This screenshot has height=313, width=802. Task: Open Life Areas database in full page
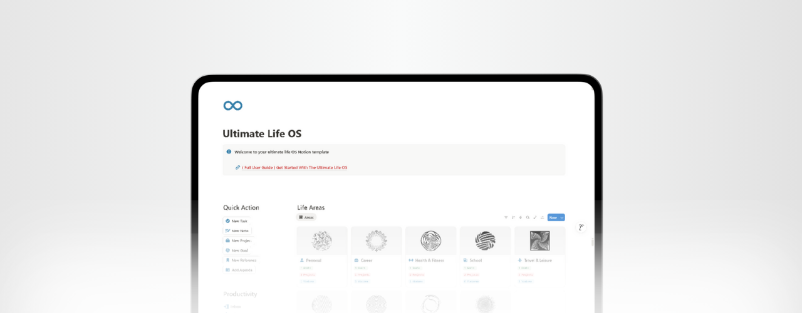(534, 218)
